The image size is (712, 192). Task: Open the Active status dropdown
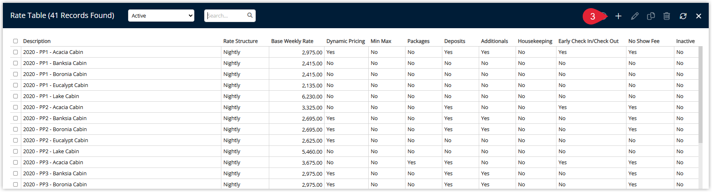click(161, 16)
